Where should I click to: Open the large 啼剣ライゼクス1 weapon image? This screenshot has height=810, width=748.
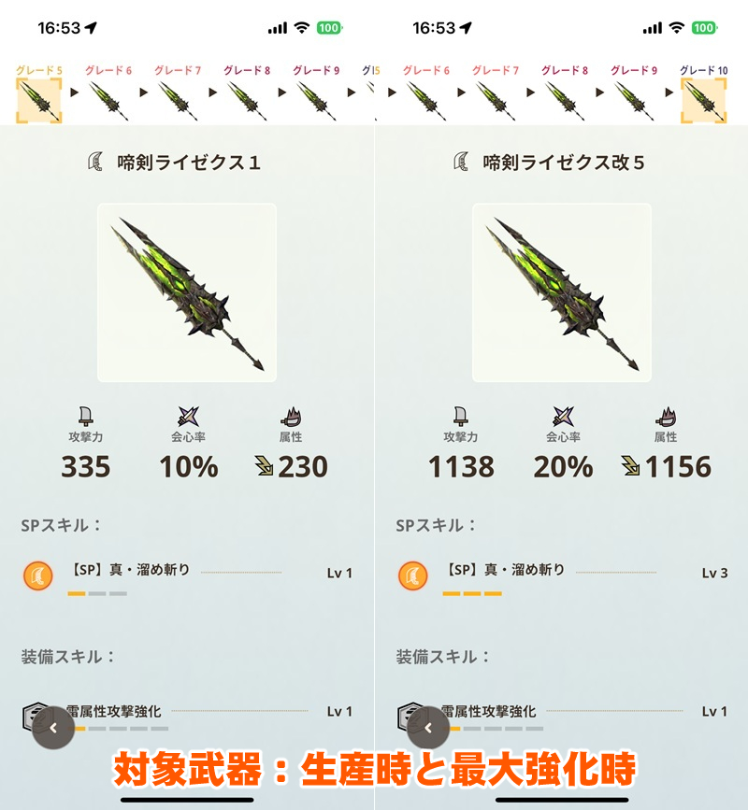[187, 293]
